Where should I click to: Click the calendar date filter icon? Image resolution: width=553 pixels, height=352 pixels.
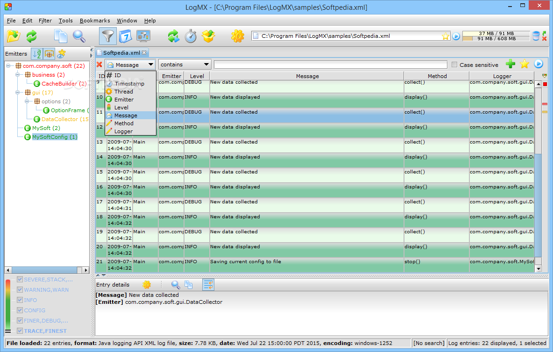point(125,36)
